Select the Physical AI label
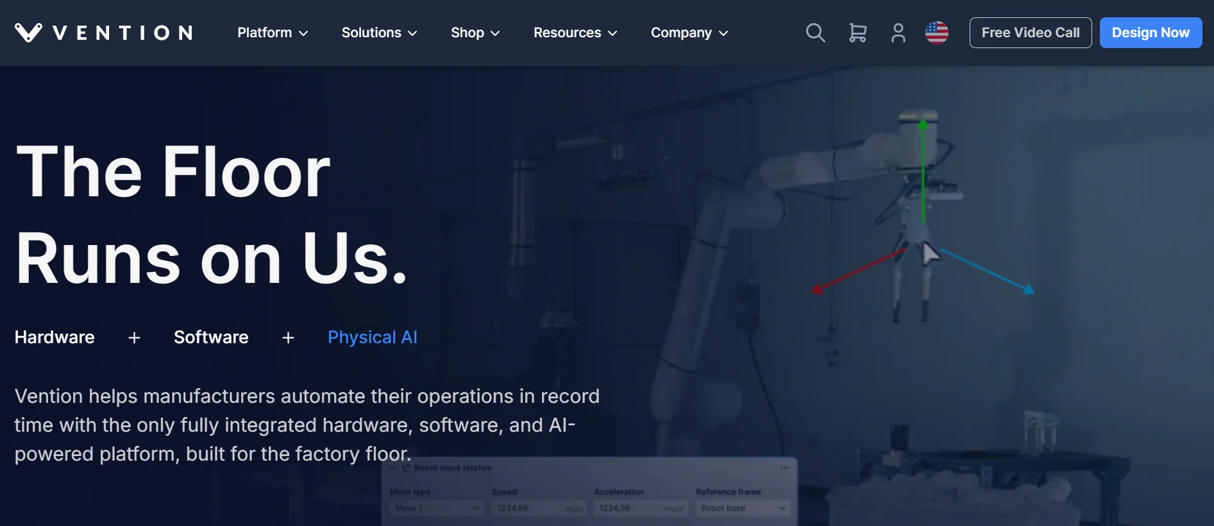Screen dimensions: 1214x526 point(373,337)
